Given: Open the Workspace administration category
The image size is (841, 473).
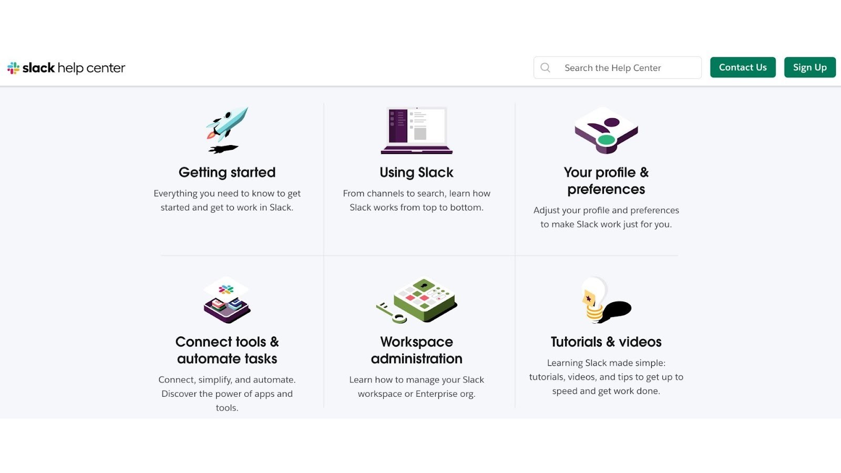Looking at the screenshot, I should [416, 350].
